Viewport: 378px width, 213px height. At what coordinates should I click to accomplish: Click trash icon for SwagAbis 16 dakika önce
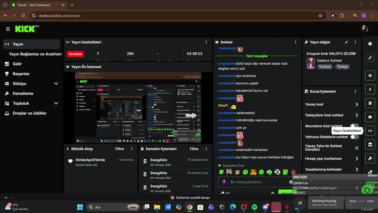coord(145,175)
